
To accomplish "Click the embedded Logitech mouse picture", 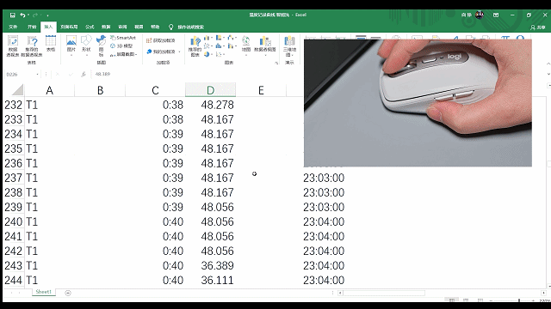I will (418, 103).
